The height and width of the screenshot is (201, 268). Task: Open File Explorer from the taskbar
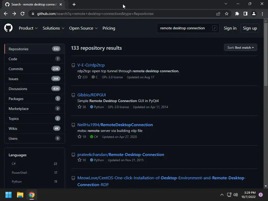[20, 195]
